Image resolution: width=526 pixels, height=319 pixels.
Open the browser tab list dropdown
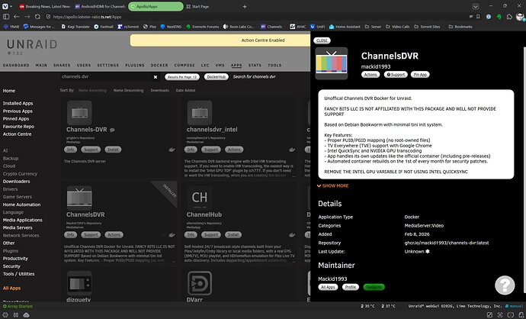[x=476, y=6]
